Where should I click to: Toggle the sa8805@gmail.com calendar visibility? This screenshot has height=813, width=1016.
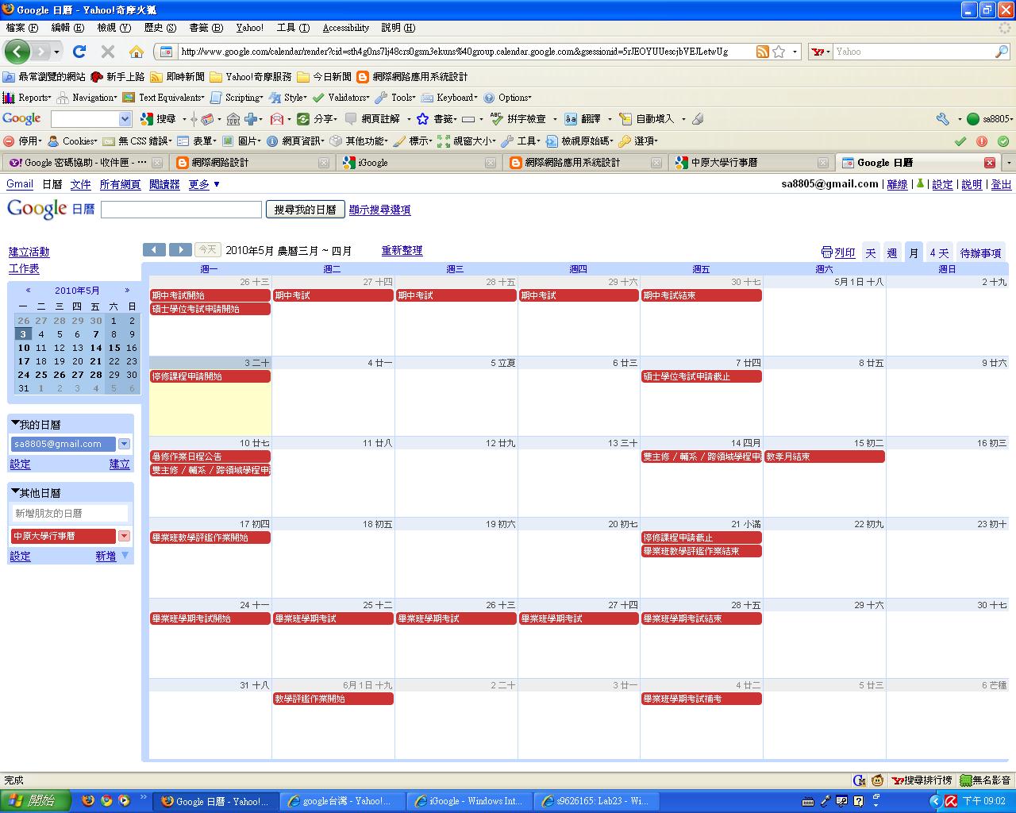tap(63, 444)
